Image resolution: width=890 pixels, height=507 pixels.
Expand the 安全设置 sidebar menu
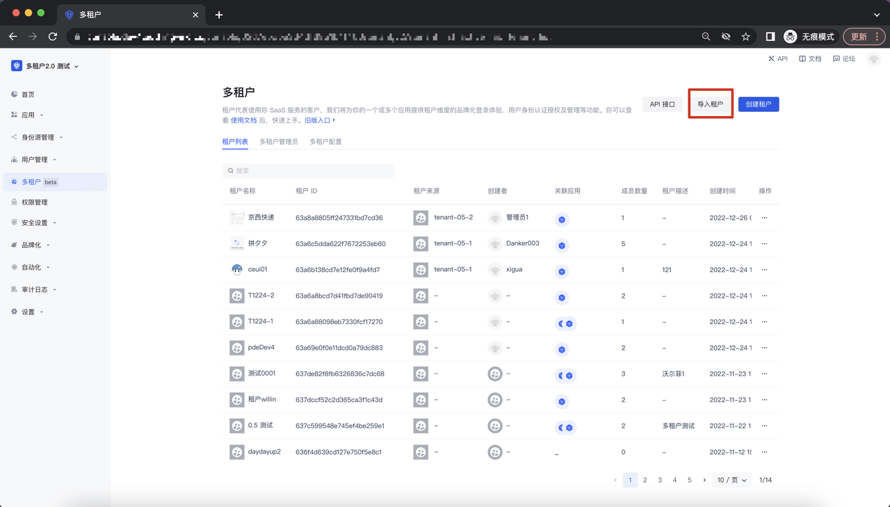click(x=38, y=223)
